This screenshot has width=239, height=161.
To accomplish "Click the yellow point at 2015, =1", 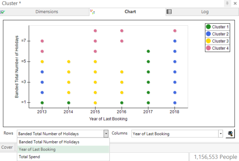I will pyautogui.click(x=95, y=103).
